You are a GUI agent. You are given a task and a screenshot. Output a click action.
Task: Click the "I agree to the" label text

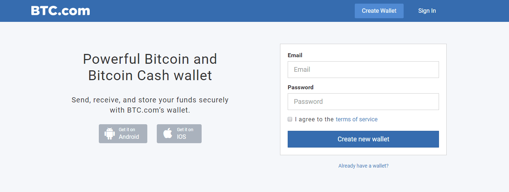[x=314, y=119]
